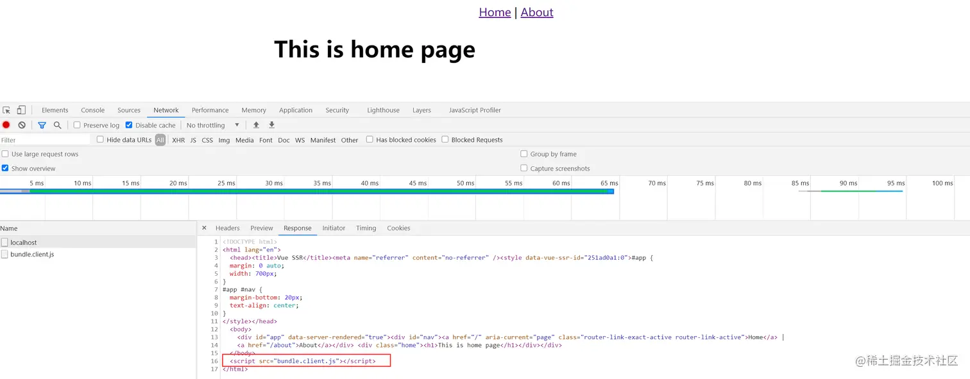Screen dimensions: 970x379
Task: Filter requests by Media type
Action: point(244,140)
